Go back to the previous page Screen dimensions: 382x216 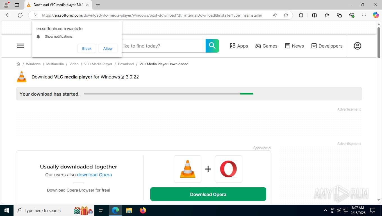pyautogui.click(x=8, y=15)
